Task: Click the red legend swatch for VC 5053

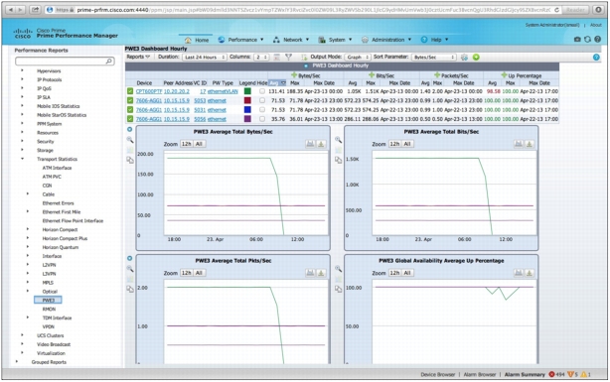Action: pos(247,100)
